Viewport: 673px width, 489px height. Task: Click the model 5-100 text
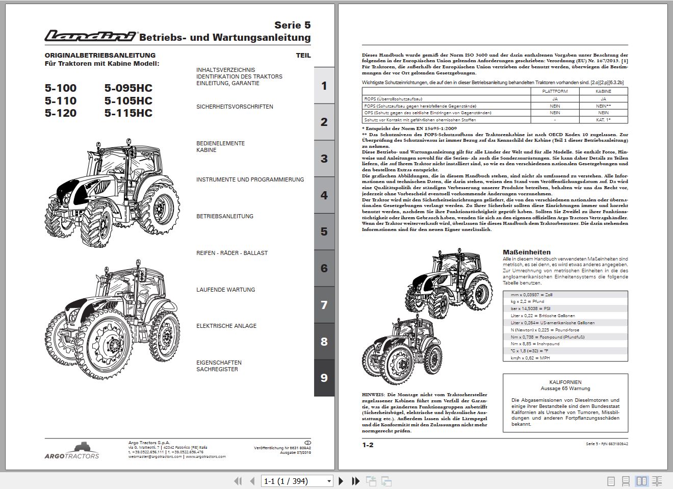click(x=61, y=88)
